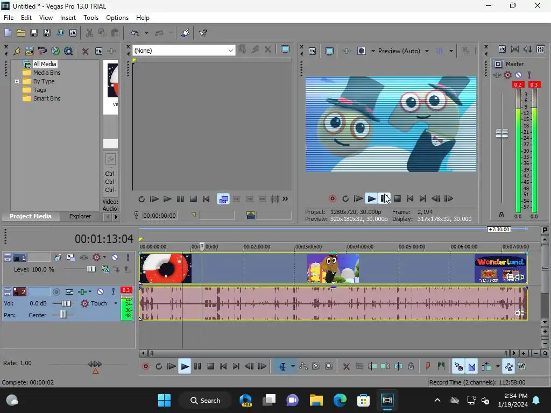Open track 1 Track FX dropdown arrow

pyautogui.click(x=104, y=258)
